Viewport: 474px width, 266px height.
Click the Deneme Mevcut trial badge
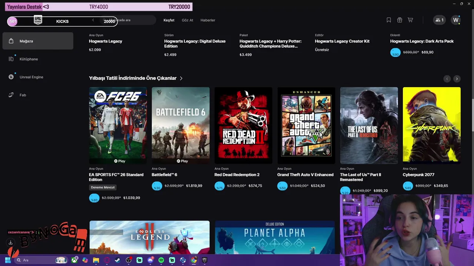tap(103, 187)
